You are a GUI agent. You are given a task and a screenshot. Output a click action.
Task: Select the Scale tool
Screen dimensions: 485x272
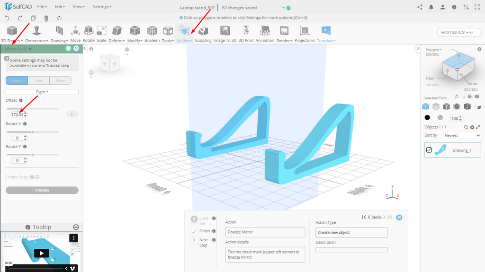coord(101,34)
